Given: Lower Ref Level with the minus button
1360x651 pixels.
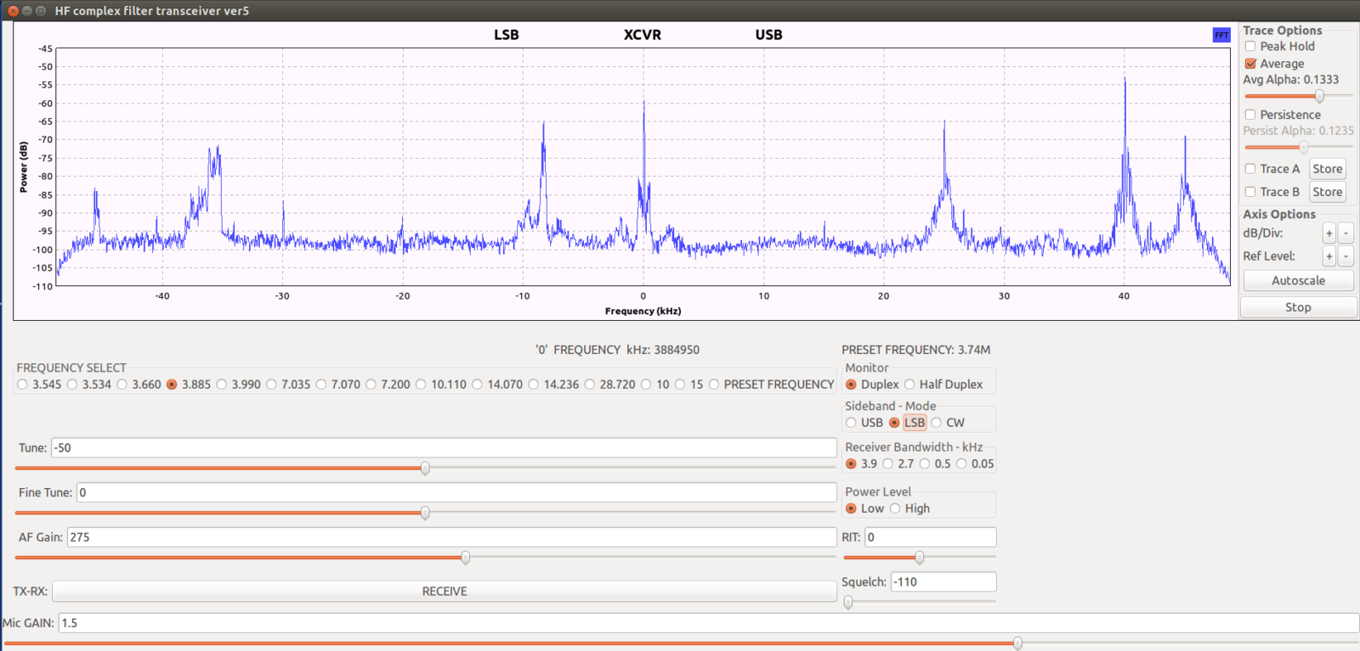Looking at the screenshot, I should coord(1346,256).
